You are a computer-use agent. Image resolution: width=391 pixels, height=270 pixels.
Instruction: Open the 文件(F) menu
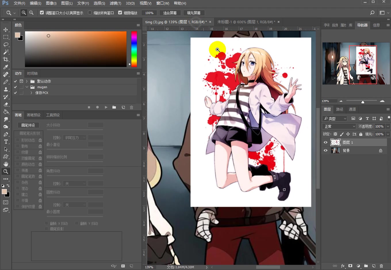click(x=20, y=3)
